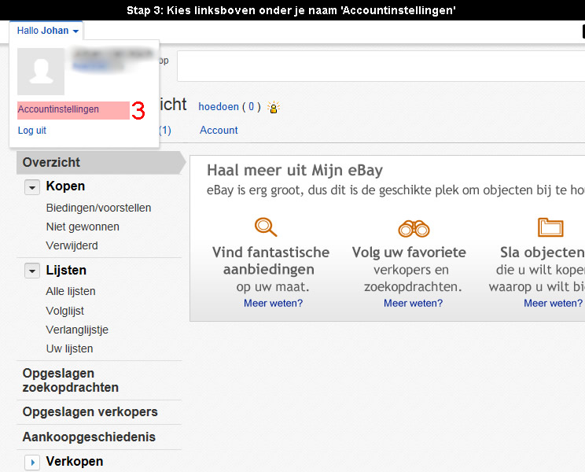The image size is (585, 472).
Task: Choose Log uit in the dropdown
Action: [32, 131]
